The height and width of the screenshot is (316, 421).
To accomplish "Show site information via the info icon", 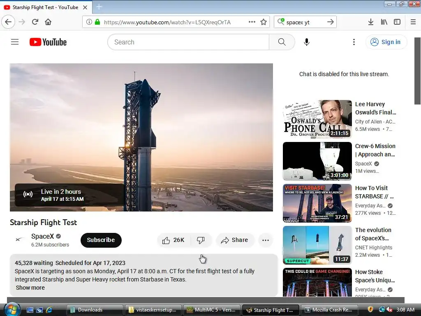I will [x=89, y=22].
